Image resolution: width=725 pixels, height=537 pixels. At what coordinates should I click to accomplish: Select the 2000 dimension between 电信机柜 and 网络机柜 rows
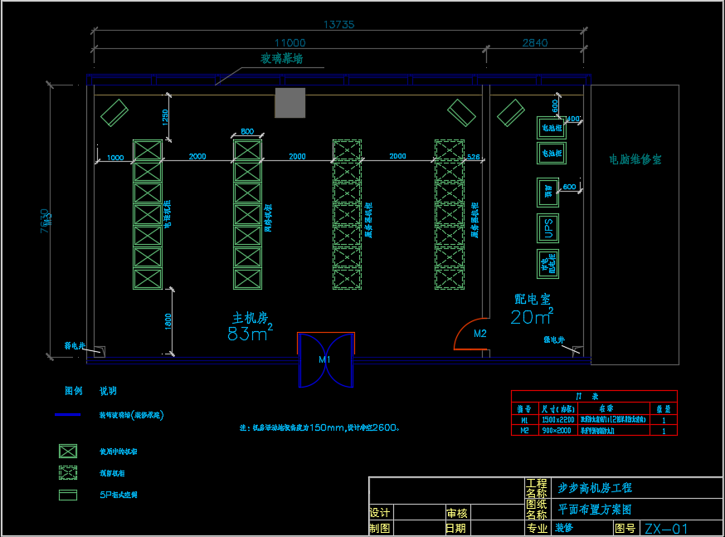click(197, 156)
